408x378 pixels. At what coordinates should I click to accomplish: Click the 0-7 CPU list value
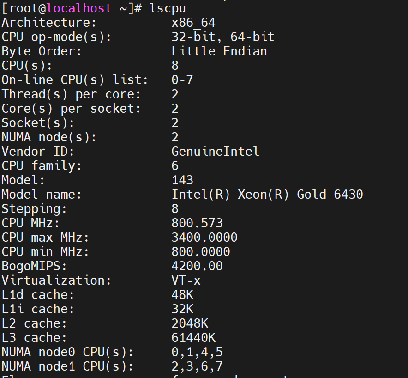pos(182,80)
